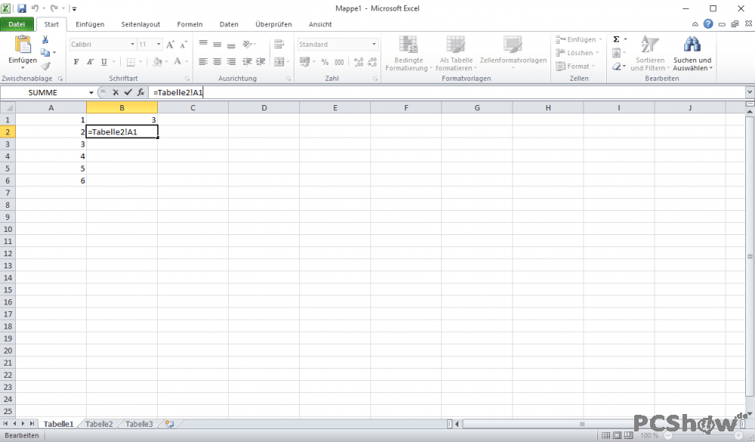This screenshot has height=442, width=755.
Task: Select row header 7
Action: pos(8,193)
